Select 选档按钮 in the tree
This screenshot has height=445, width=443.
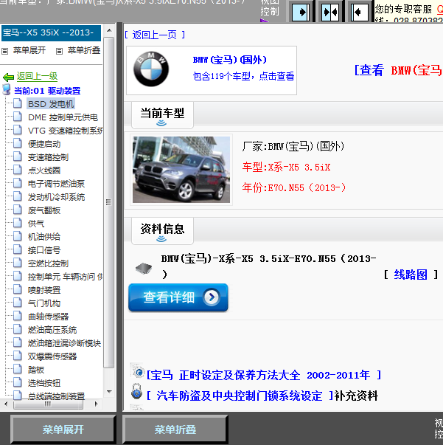click(44, 383)
